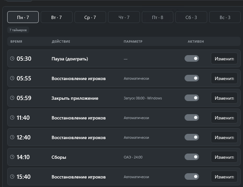Click the 11:40 time value
This screenshot has height=187, width=243.
[23, 118]
